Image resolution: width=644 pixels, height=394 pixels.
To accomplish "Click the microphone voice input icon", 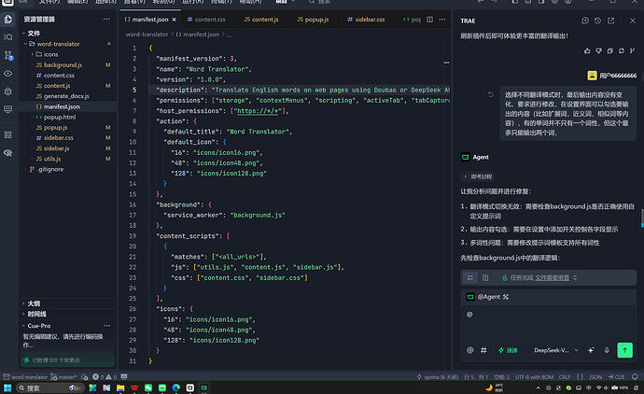I will tap(607, 350).
